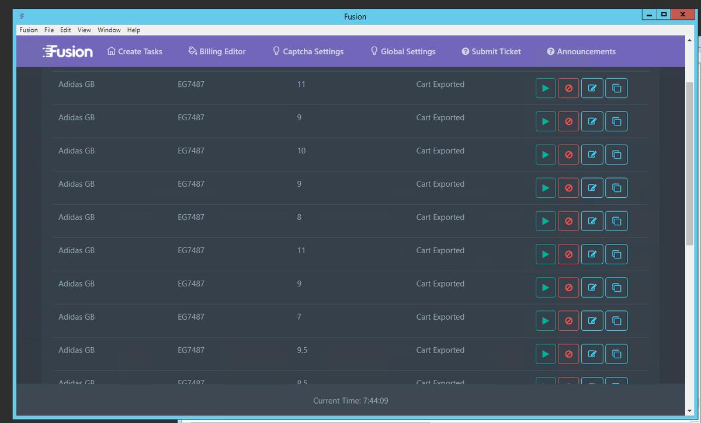This screenshot has width=701, height=423.
Task: Open the Fusion menu in menu bar
Action: 29,30
